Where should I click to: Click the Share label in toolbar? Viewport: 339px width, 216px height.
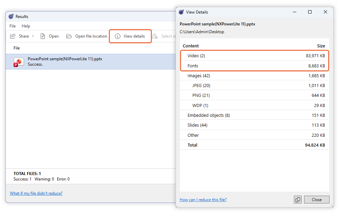pyautogui.click(x=24, y=36)
